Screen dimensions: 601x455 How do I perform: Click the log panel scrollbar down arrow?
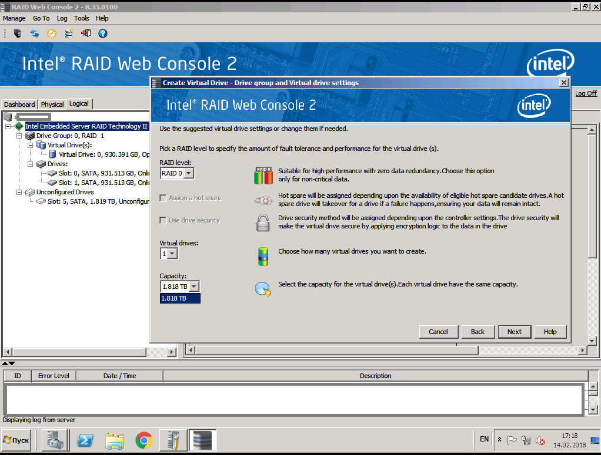(593, 410)
